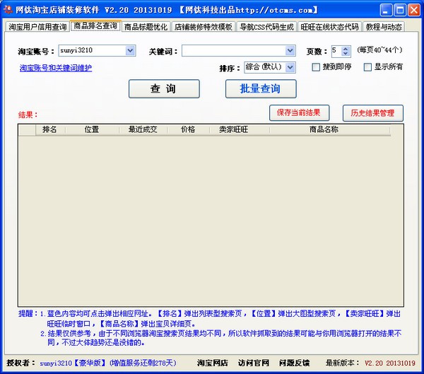Viewport: 424px width, 374px height.
Task: Expand the 淘宝账号 dropdown arrow
Action: (130, 51)
